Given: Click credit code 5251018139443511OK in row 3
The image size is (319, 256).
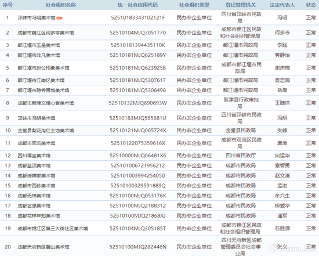Looking at the screenshot, I should [x=137, y=45].
